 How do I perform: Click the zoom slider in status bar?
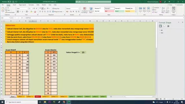[173, 99]
